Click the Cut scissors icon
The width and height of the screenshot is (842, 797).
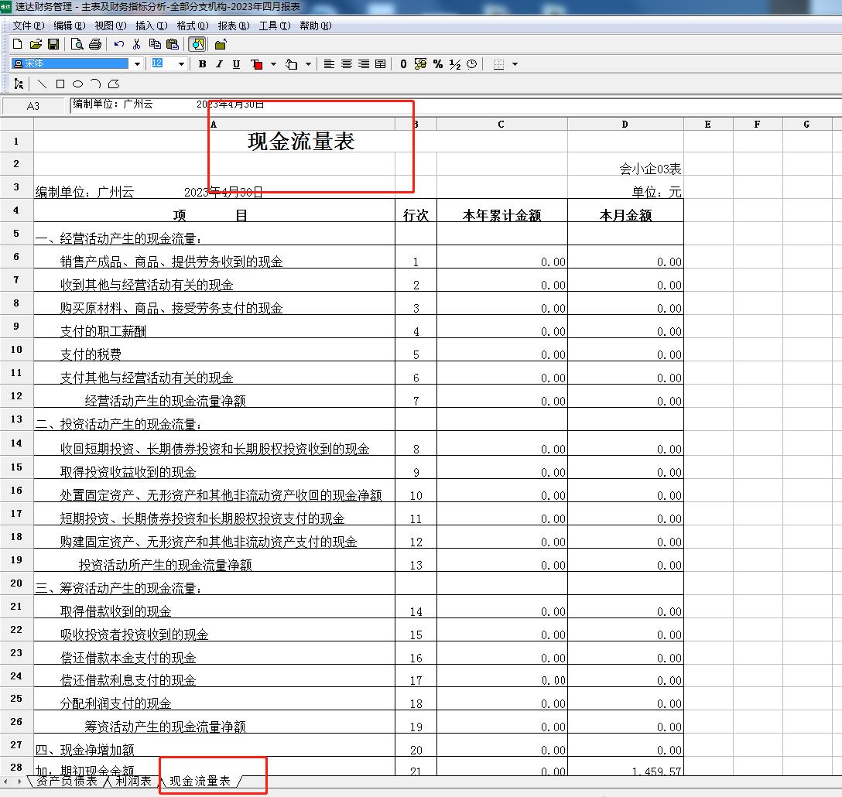tap(137, 44)
